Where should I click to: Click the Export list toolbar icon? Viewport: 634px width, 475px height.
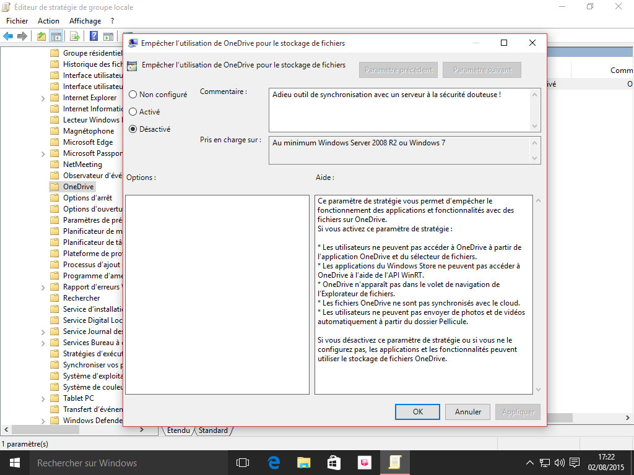(x=74, y=36)
